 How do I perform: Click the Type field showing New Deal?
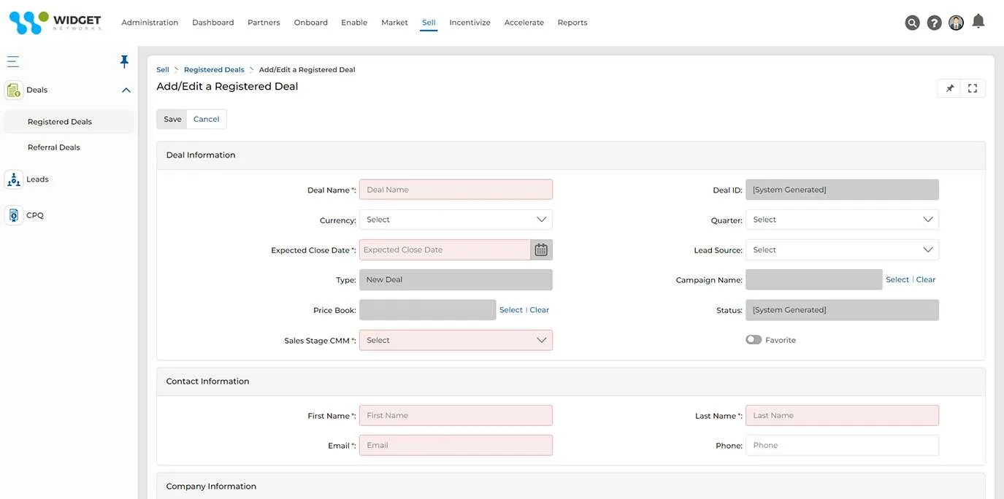pyautogui.click(x=456, y=279)
